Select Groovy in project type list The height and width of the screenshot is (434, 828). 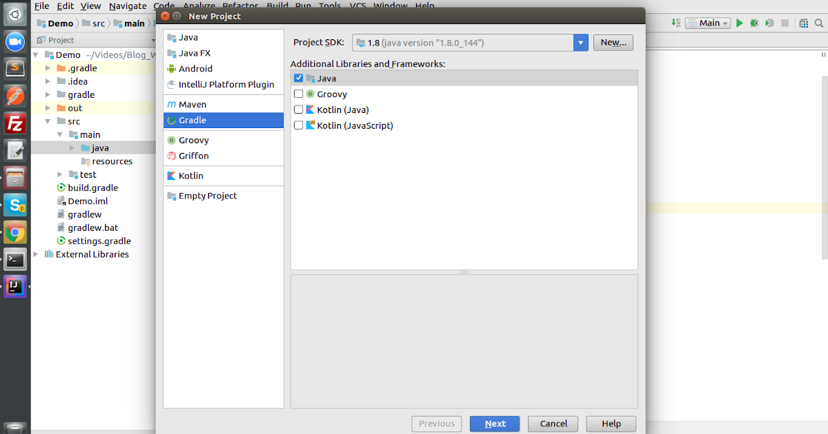click(x=224, y=140)
